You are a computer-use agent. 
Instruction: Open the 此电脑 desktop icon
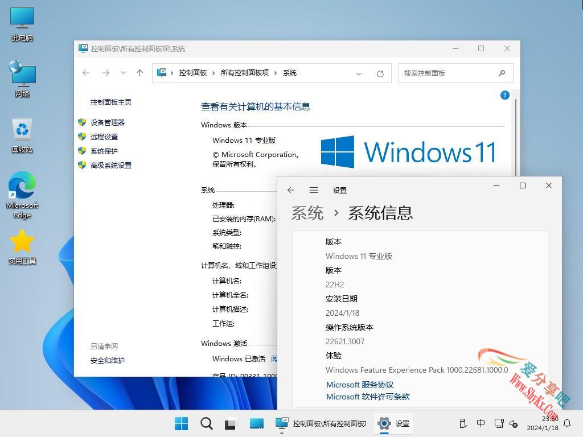coord(22,24)
